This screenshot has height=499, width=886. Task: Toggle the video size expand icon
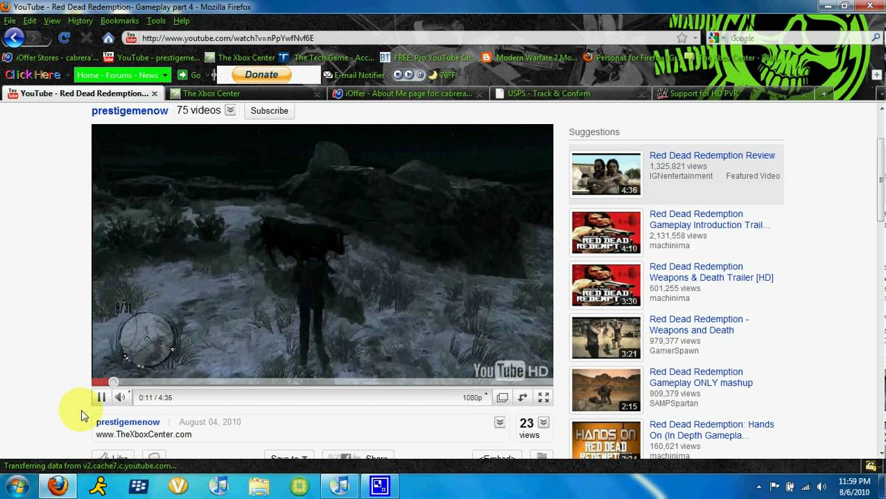523,397
